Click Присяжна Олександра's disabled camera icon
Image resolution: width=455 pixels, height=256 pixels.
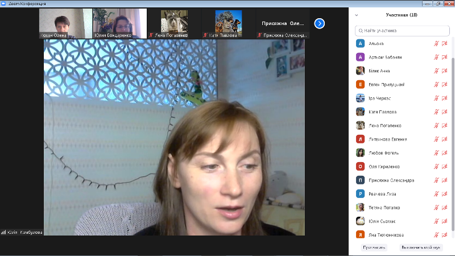pos(445,180)
